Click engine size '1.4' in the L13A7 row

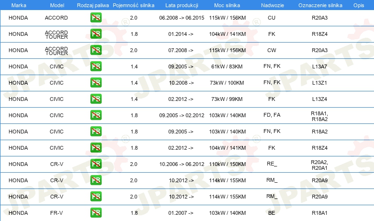tap(134, 66)
